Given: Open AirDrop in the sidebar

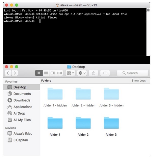Looking at the screenshot, I should point(22,113).
